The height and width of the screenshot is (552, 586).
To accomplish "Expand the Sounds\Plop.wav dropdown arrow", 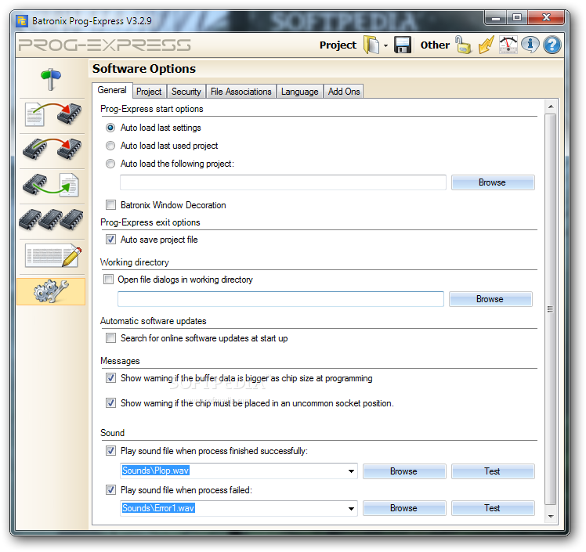I will coord(351,471).
